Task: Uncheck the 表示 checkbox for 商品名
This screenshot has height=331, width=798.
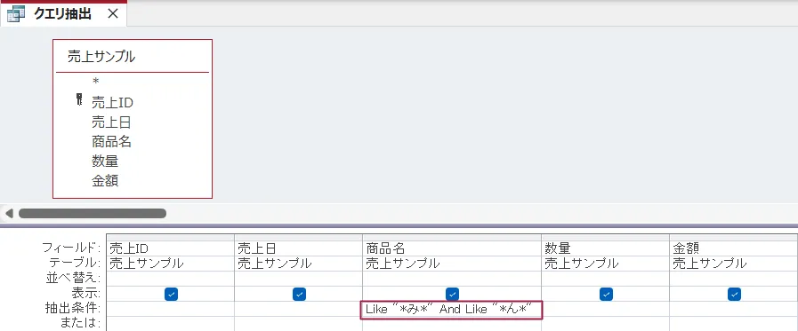Action: coord(452,294)
